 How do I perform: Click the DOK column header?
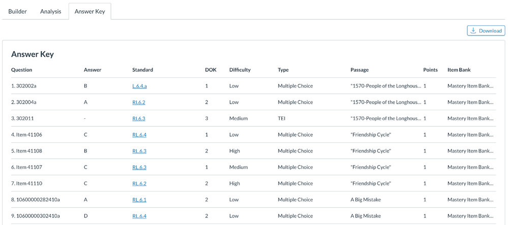point(211,70)
